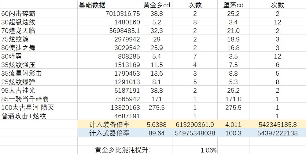Select the base data value 1480160
The image size is (306, 154).
(x=109, y=22)
